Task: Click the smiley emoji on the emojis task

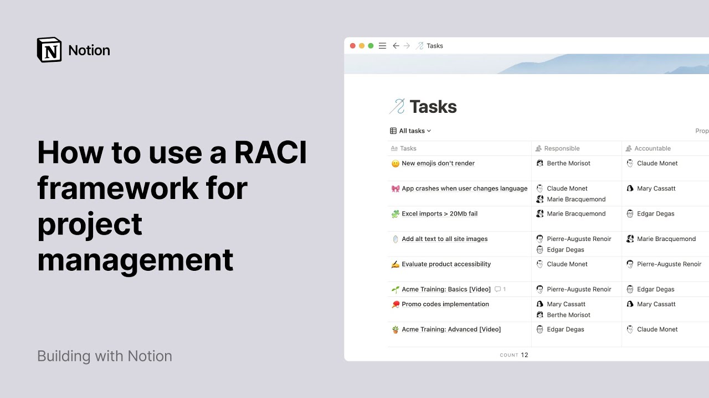Action: click(394, 163)
